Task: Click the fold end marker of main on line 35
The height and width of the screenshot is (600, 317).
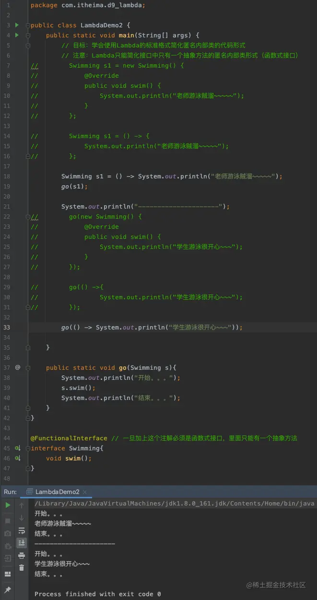Action: click(28, 347)
